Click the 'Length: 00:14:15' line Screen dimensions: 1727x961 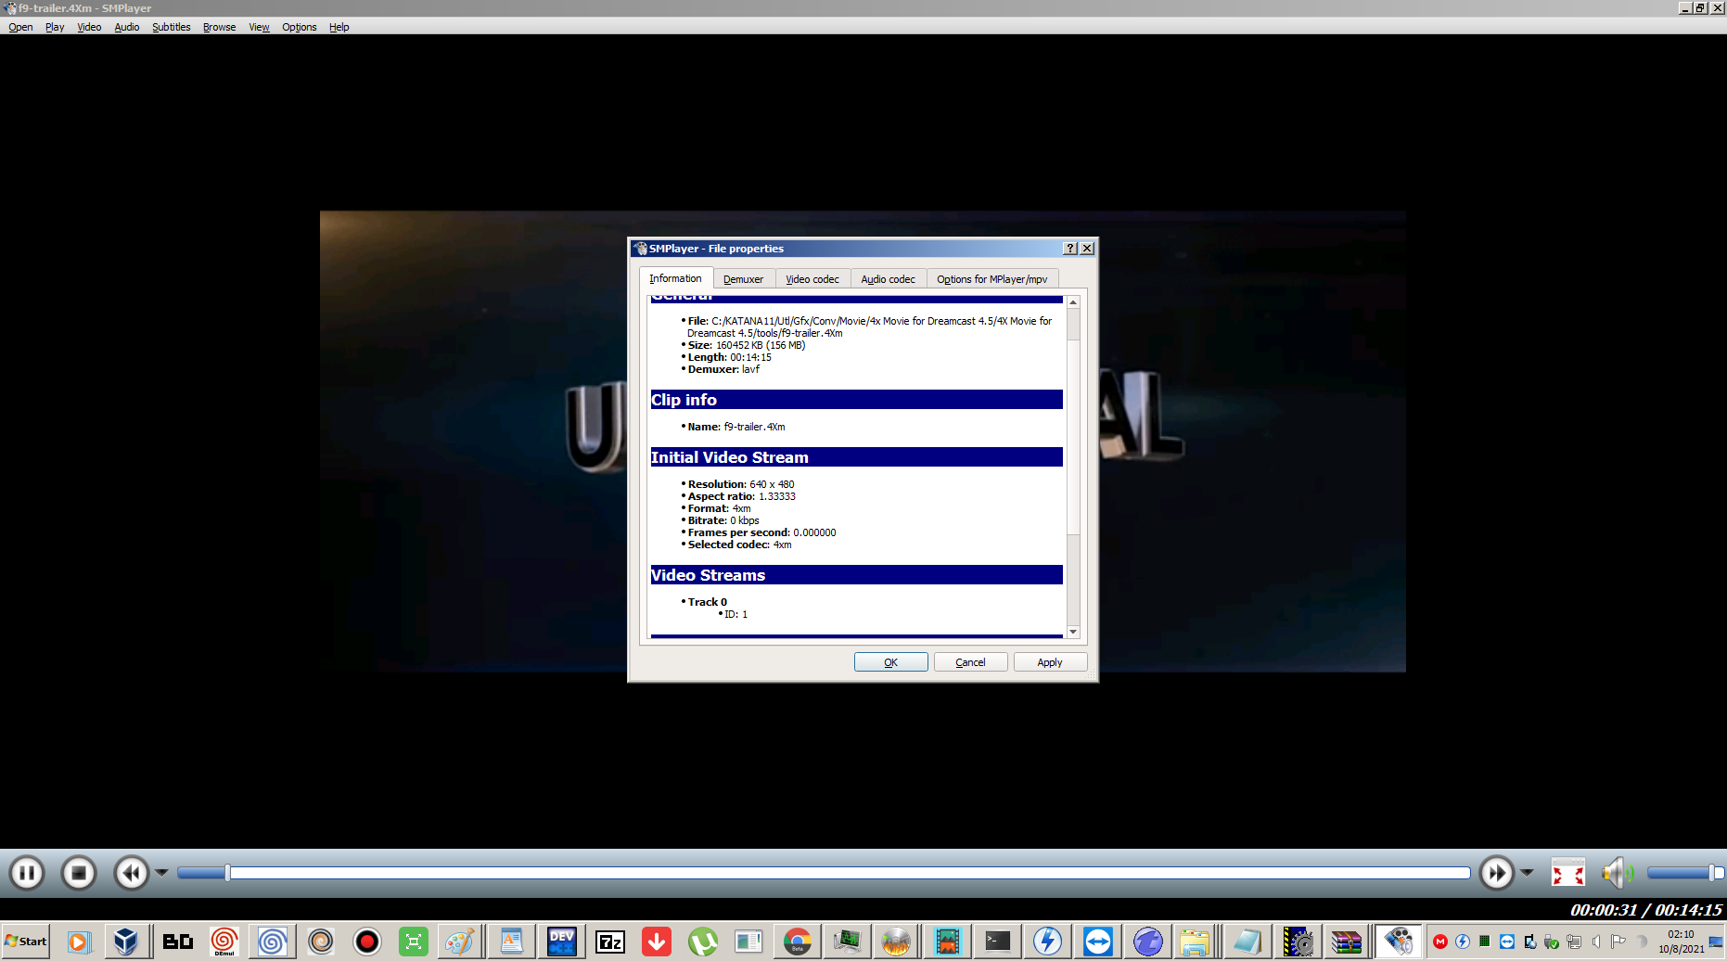(x=729, y=357)
